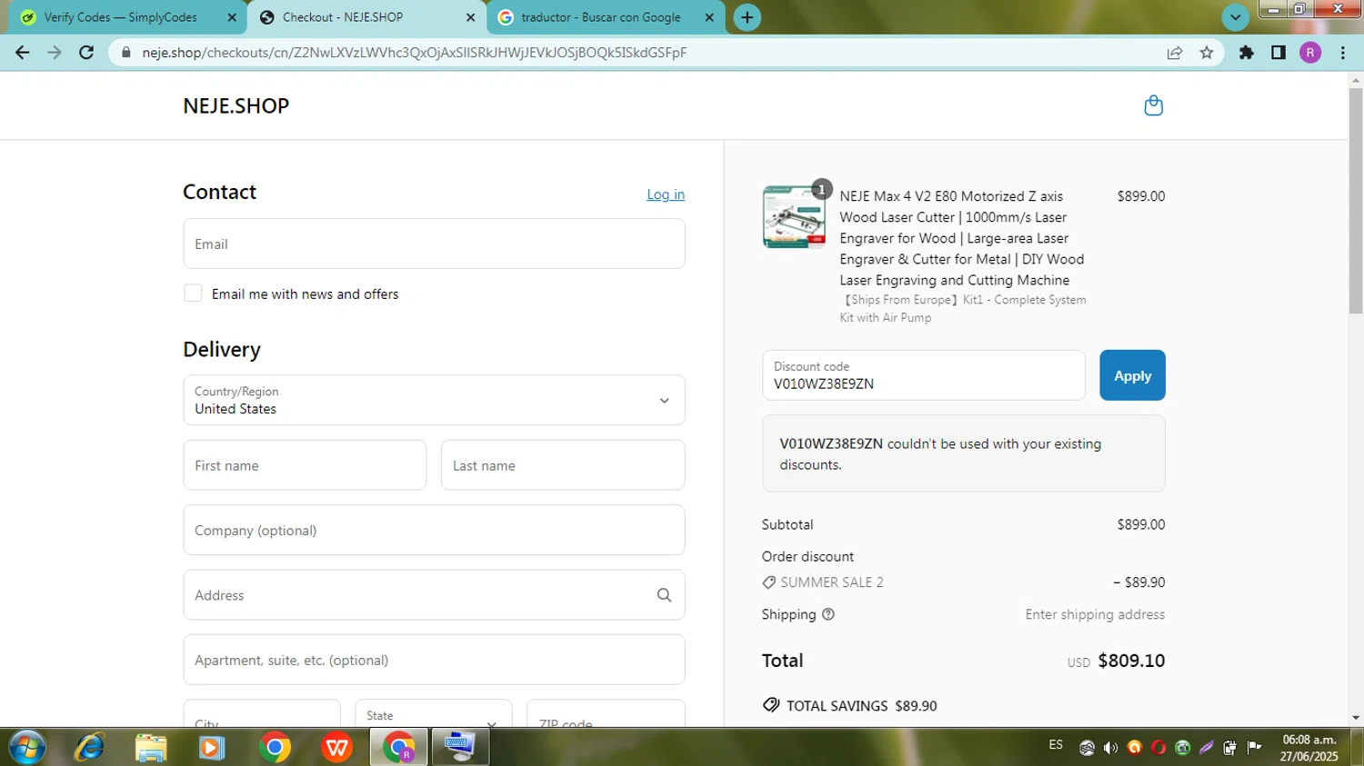Image resolution: width=1364 pixels, height=766 pixels.
Task: Open Internet Explorer from the taskbar
Action: [89, 747]
